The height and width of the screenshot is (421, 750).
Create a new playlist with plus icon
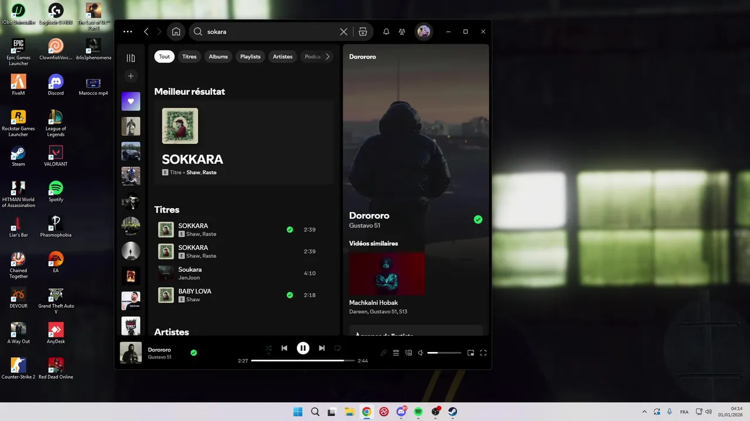131,76
